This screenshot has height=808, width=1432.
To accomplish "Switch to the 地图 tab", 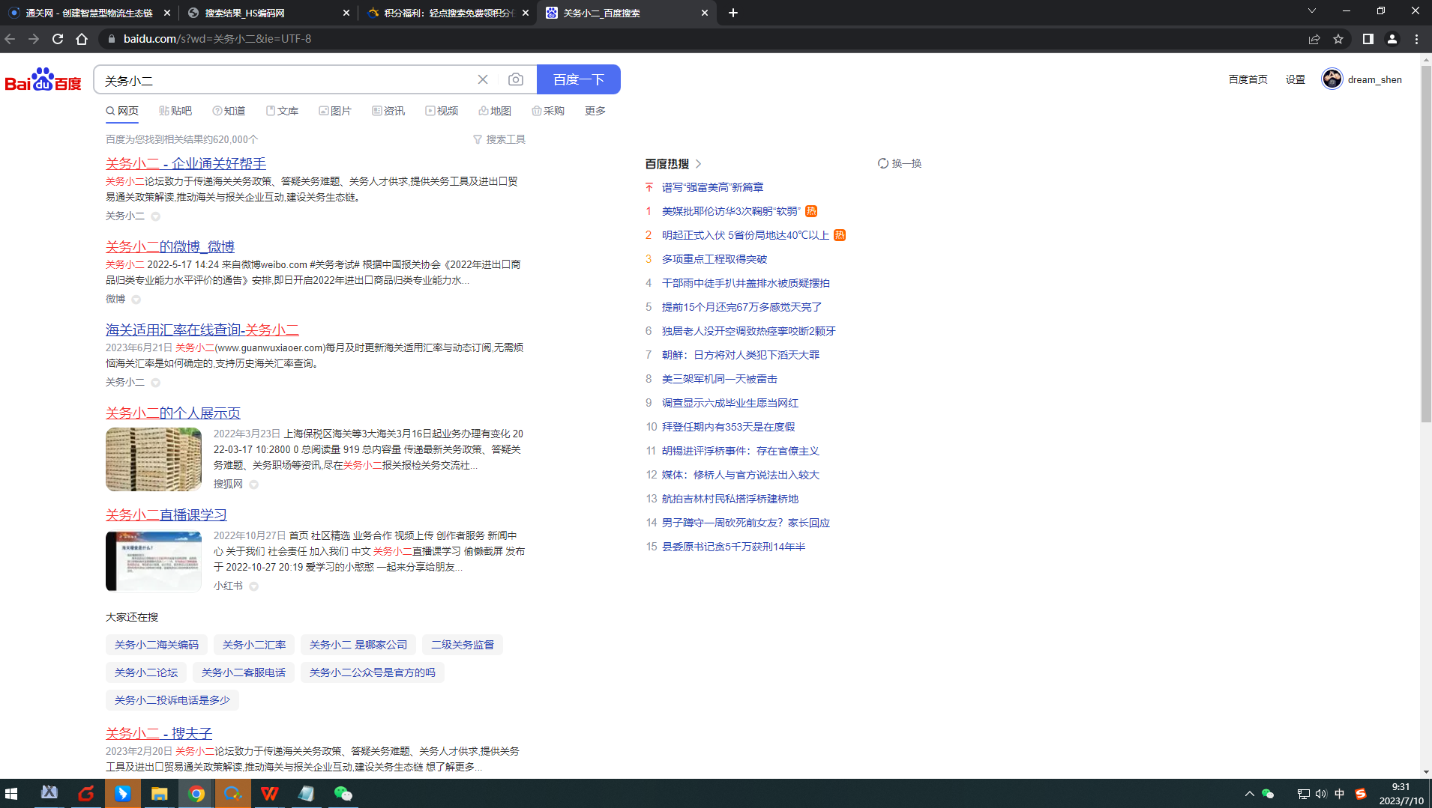I will click(495, 111).
